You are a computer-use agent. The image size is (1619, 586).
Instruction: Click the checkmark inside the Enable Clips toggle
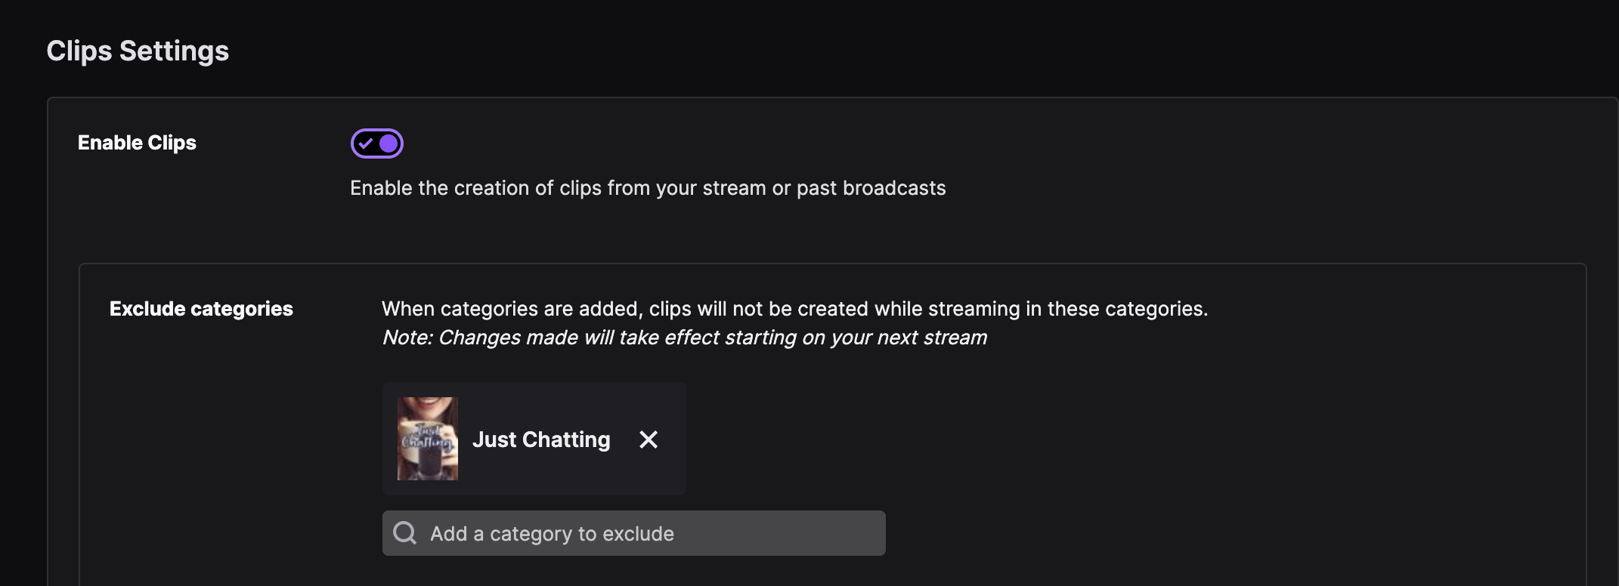pyautogui.click(x=366, y=143)
